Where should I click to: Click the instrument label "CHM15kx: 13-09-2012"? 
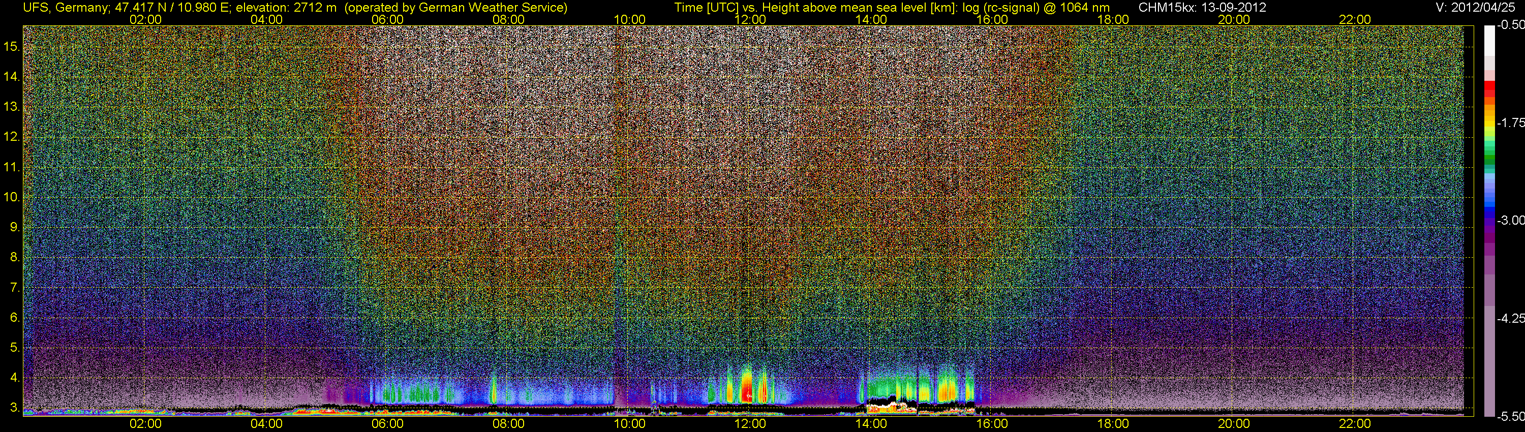(x=1202, y=7)
